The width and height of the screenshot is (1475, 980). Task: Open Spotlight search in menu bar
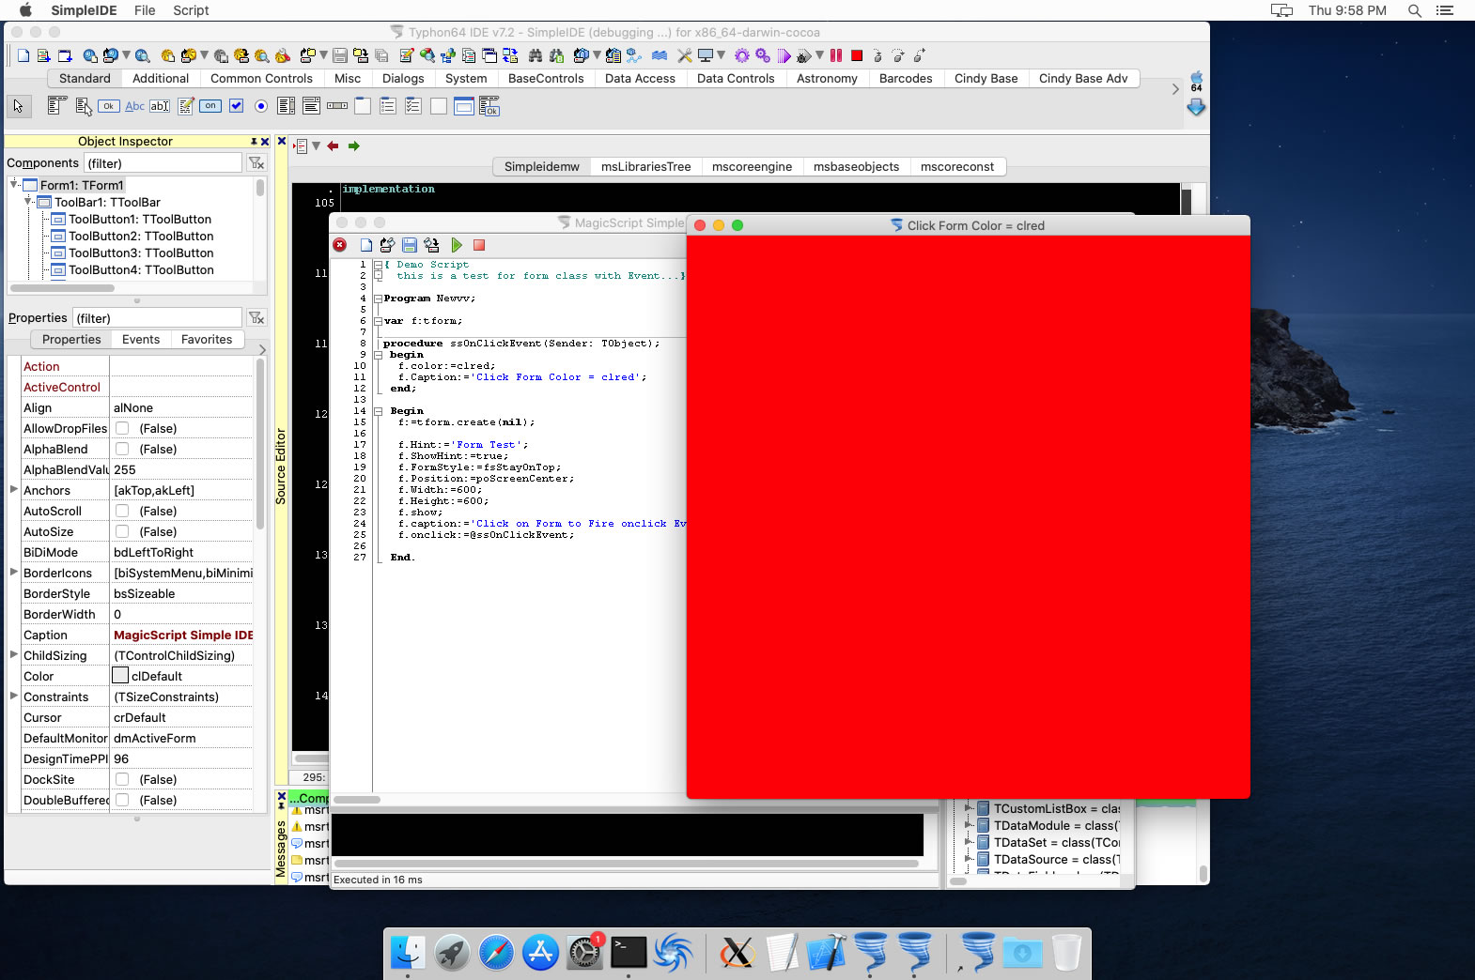tap(1415, 10)
